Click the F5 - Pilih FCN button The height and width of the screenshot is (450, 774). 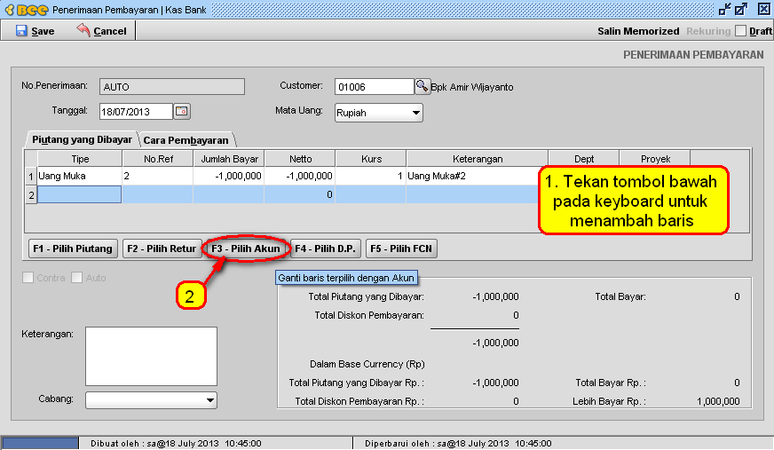tap(401, 249)
